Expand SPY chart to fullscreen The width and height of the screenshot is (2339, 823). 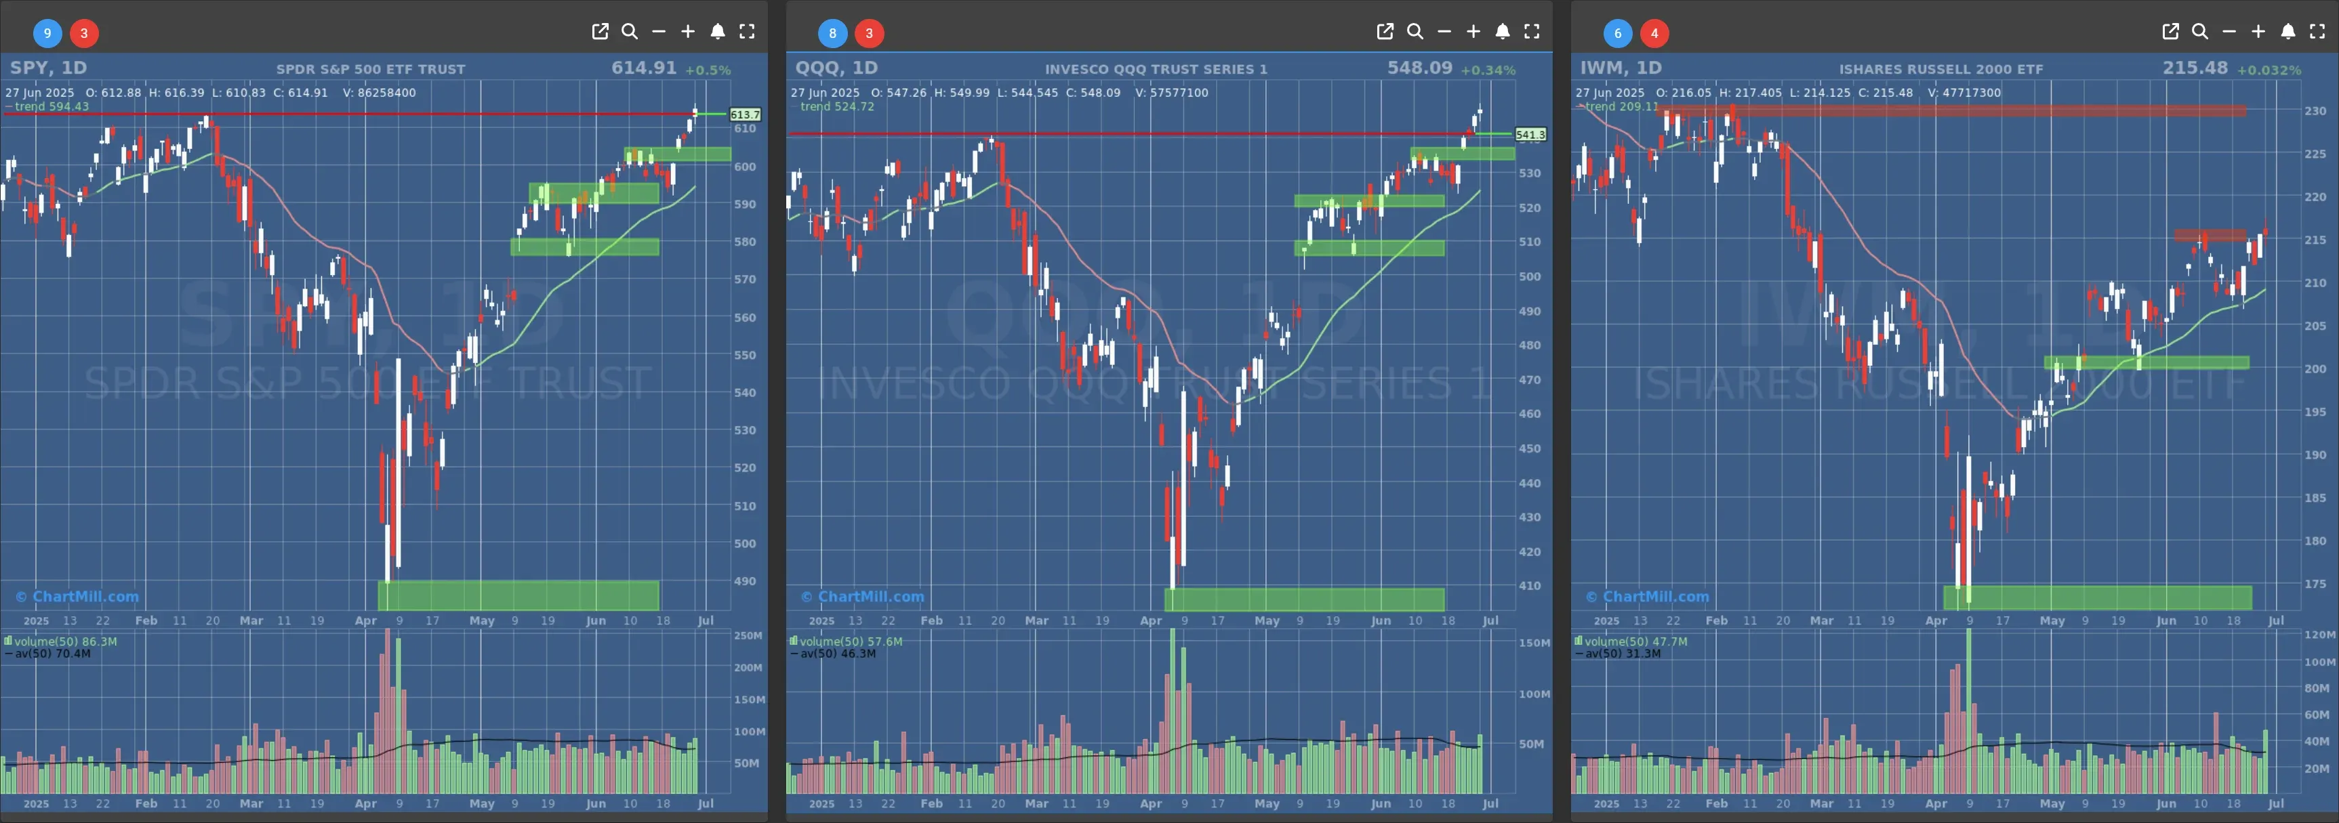tap(746, 32)
